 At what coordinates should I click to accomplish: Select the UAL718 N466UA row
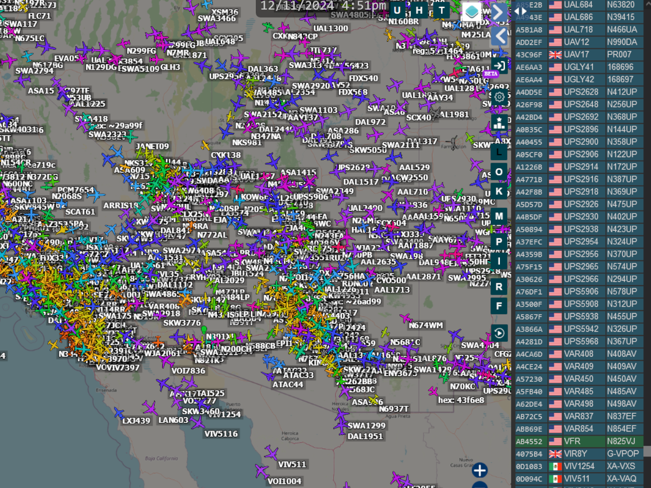coord(579,29)
